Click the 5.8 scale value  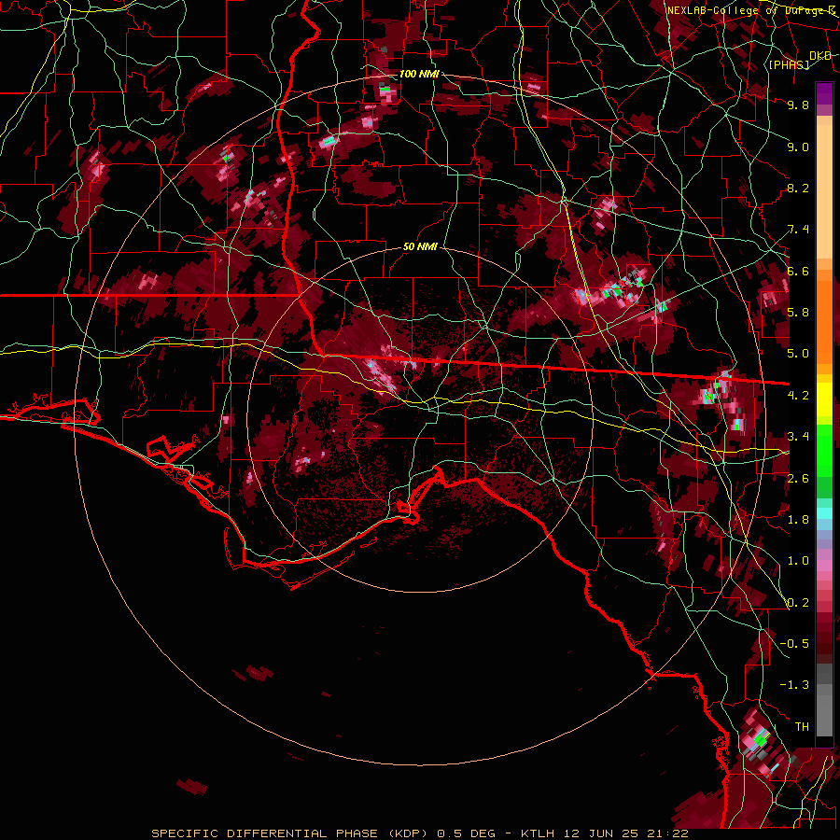(x=798, y=313)
